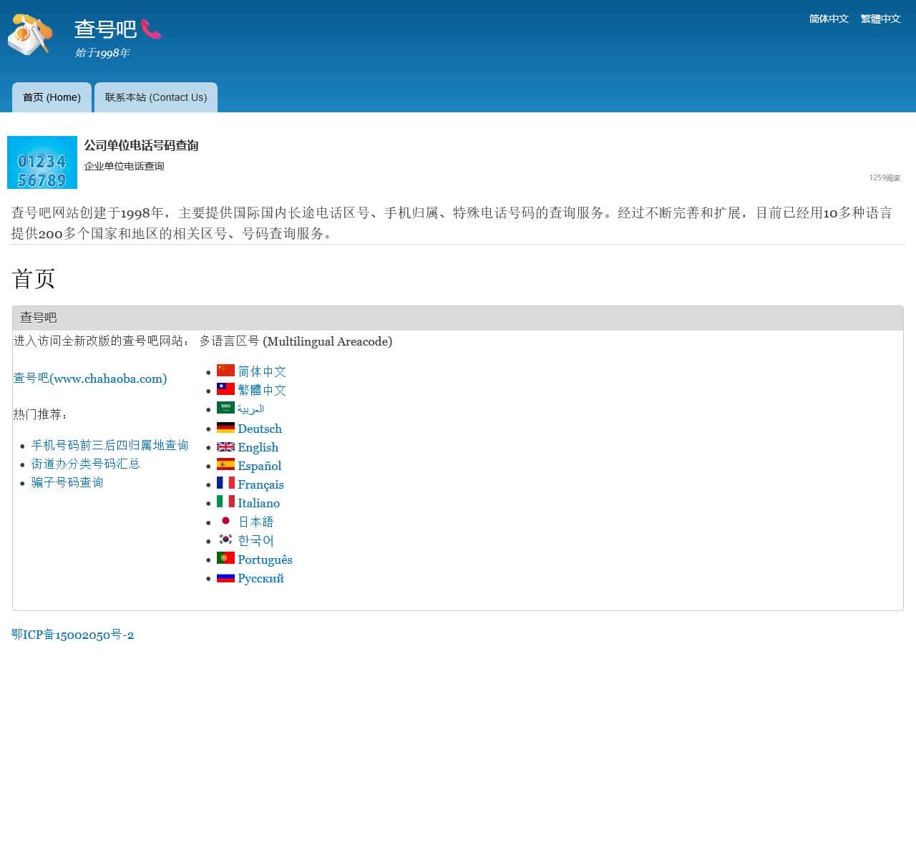Image resolution: width=916 pixels, height=855 pixels.
Task: Open the 骗子号码查询 link
Action: [67, 482]
